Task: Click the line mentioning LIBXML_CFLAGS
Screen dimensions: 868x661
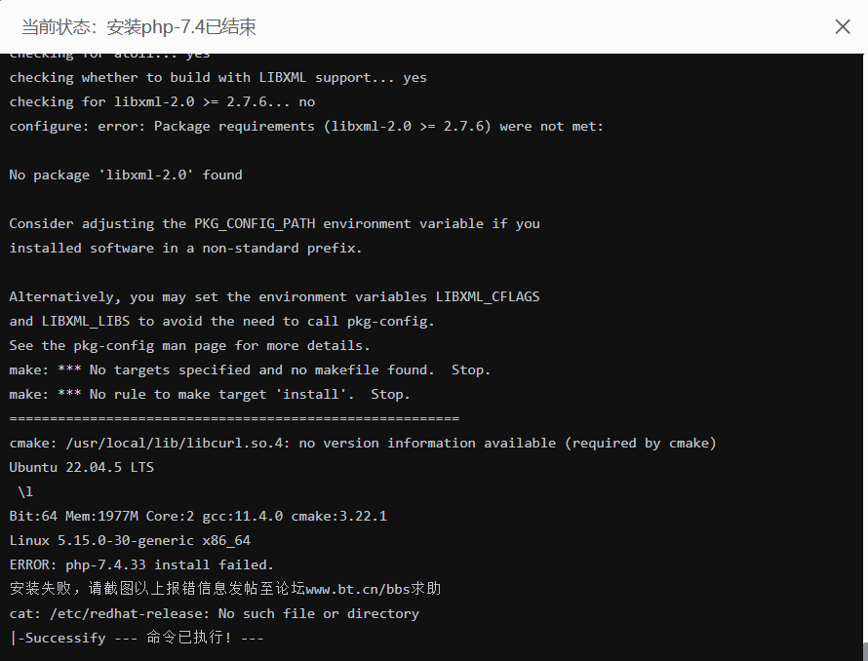Action: coord(274,297)
